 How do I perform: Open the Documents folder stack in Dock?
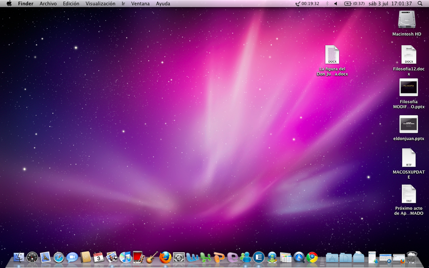click(345, 258)
